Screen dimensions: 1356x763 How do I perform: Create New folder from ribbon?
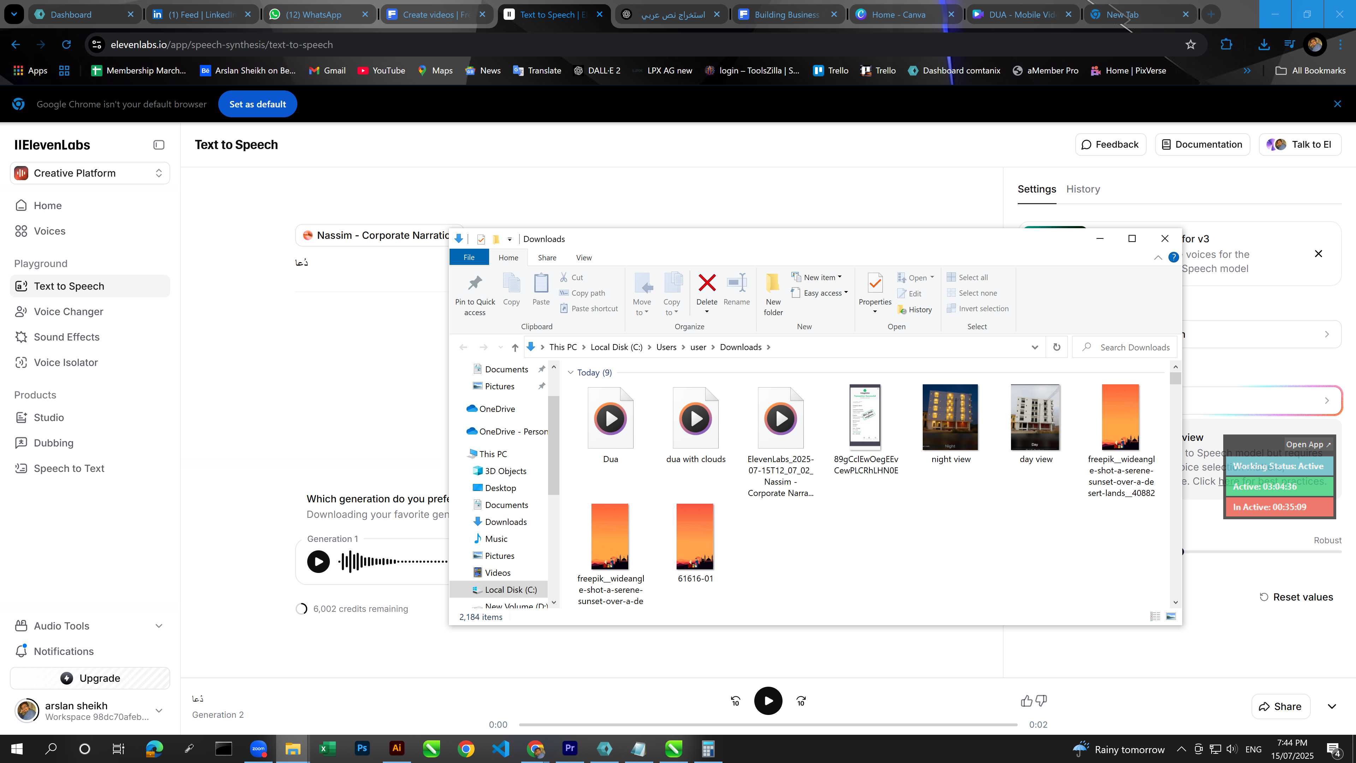(773, 294)
